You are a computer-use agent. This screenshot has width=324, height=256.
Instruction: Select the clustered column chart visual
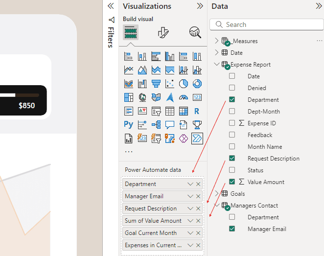click(170, 56)
